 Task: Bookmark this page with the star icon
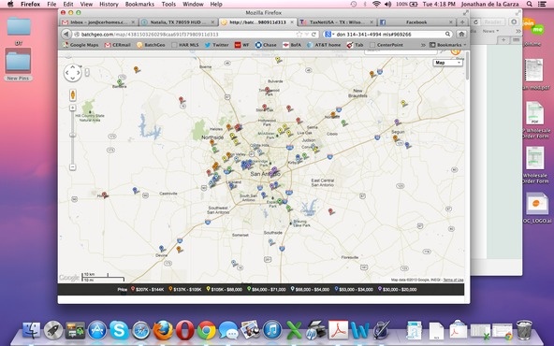click(299, 35)
